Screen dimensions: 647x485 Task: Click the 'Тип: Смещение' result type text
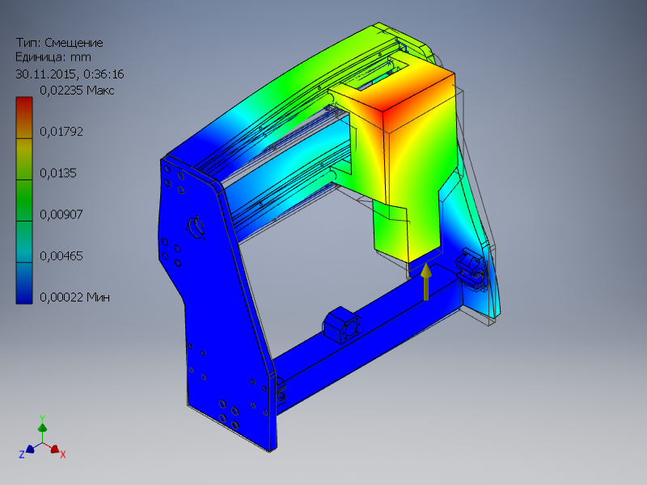tap(59, 43)
